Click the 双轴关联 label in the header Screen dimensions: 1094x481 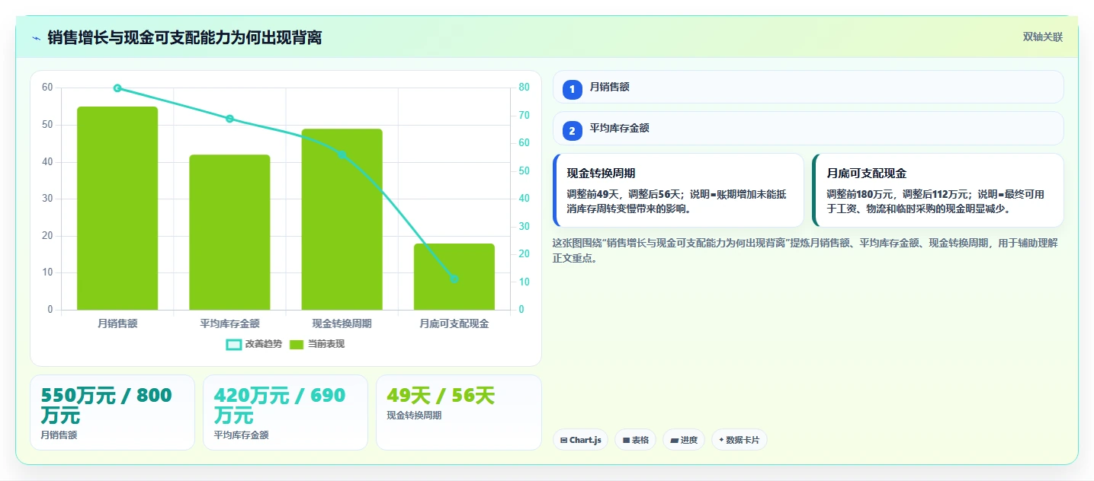click(x=1042, y=37)
